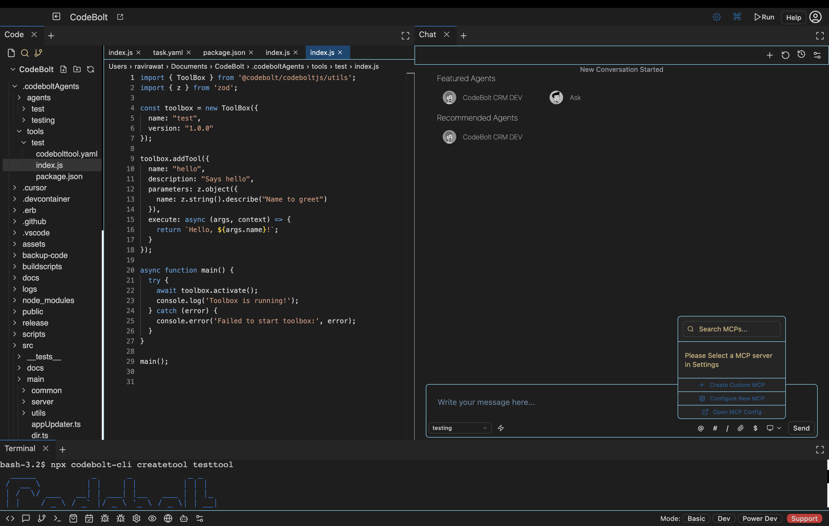
Task: Open the user profile avatar icon
Action: click(x=815, y=17)
